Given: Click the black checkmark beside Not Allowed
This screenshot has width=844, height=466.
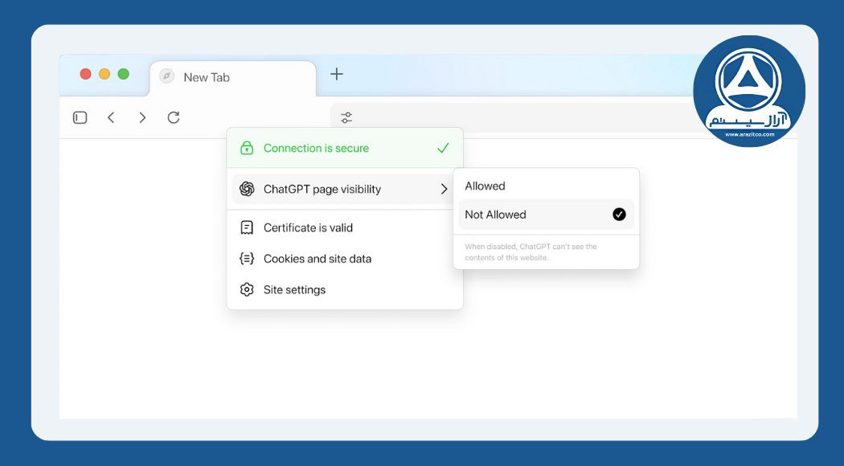Looking at the screenshot, I should pyautogui.click(x=619, y=215).
